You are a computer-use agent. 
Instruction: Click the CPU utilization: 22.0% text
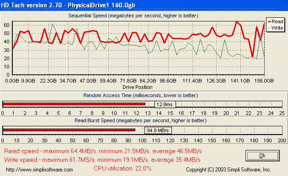123,169
